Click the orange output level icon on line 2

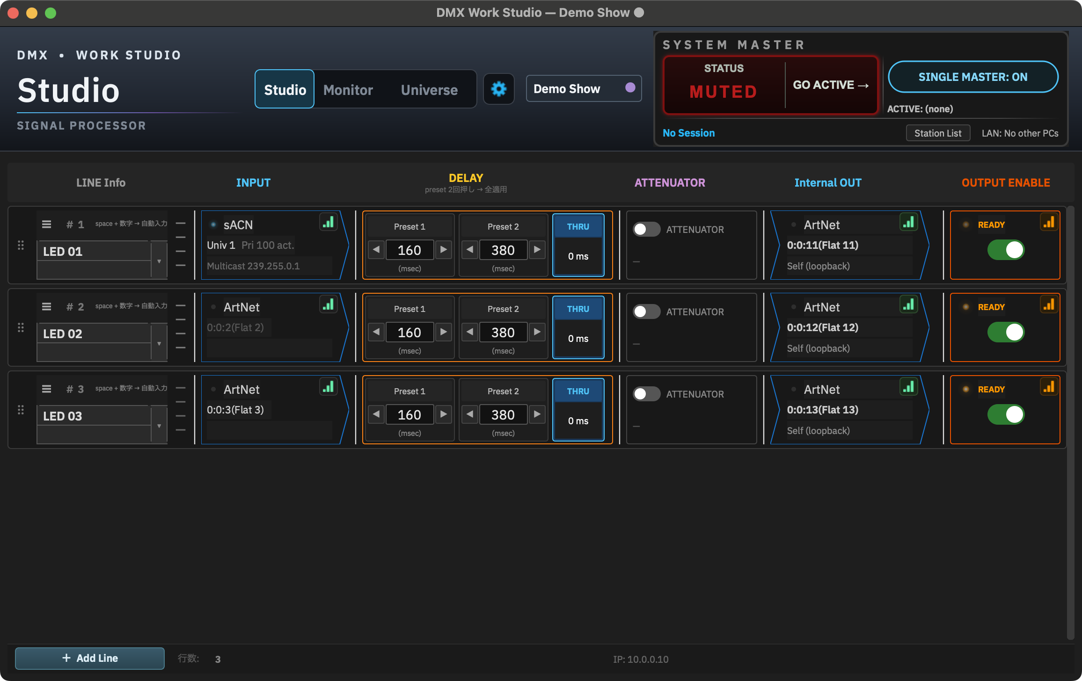(1049, 304)
